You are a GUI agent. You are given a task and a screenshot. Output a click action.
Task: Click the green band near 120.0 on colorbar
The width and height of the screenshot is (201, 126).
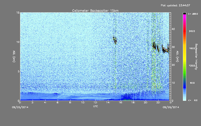pos(184,66)
